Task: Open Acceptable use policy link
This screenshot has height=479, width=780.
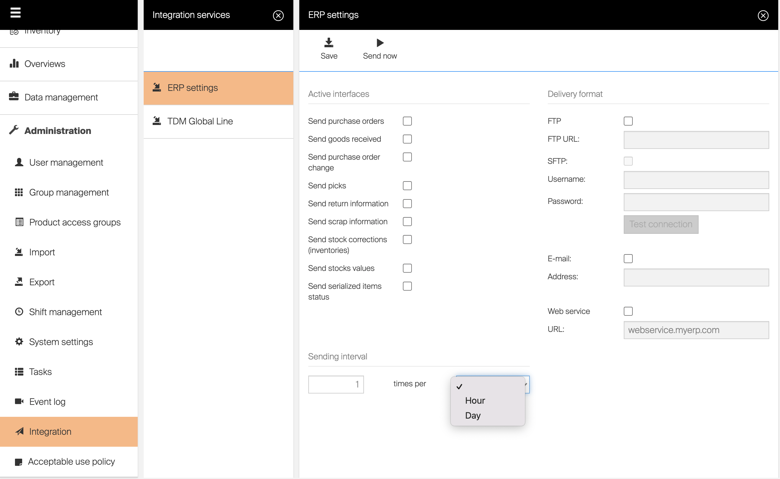Action: [x=71, y=462]
